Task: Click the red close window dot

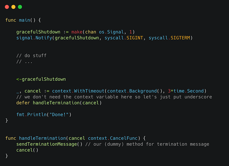Action: click(x=7, y=7)
